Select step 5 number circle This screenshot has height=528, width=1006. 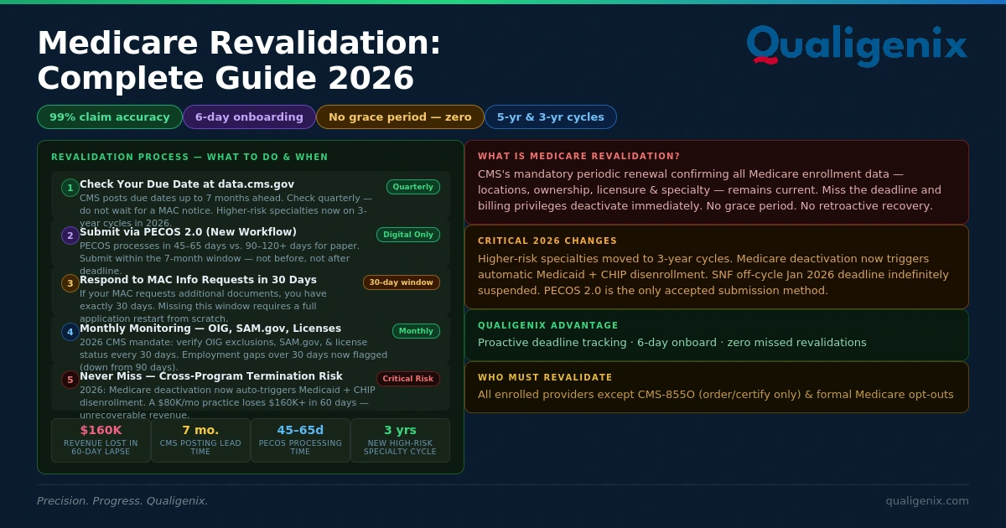tap(70, 380)
